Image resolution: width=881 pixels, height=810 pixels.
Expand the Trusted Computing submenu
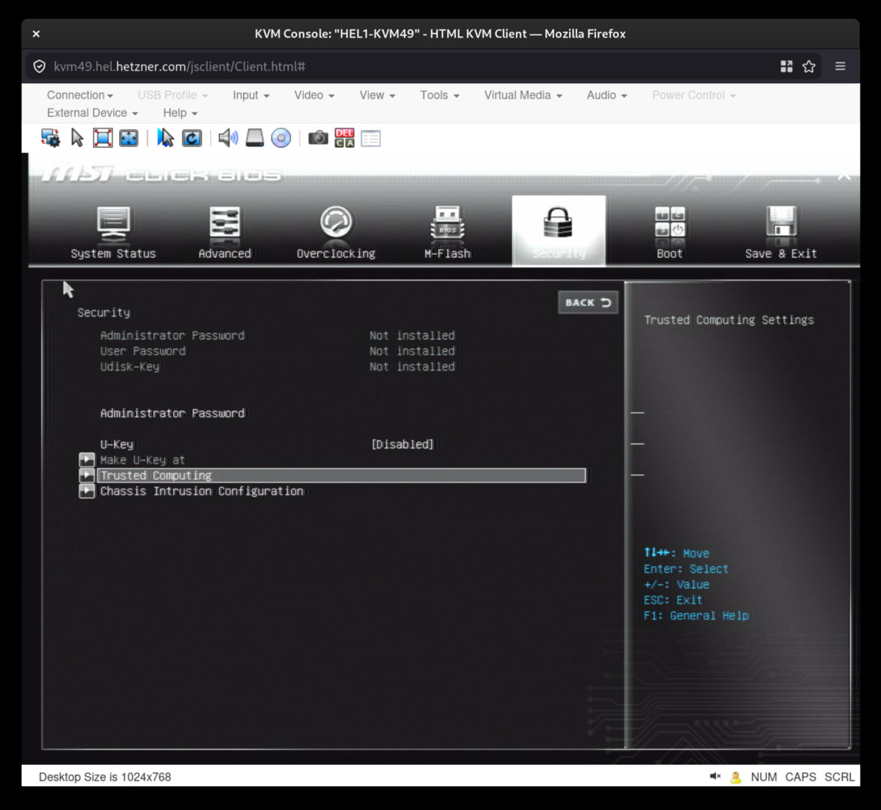coord(156,475)
